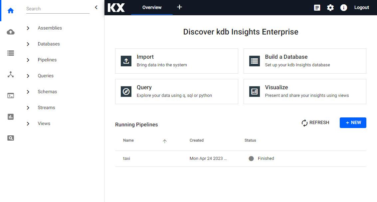
Task: Click Discover kdb Insights Enterprise heading
Action: [241, 32]
